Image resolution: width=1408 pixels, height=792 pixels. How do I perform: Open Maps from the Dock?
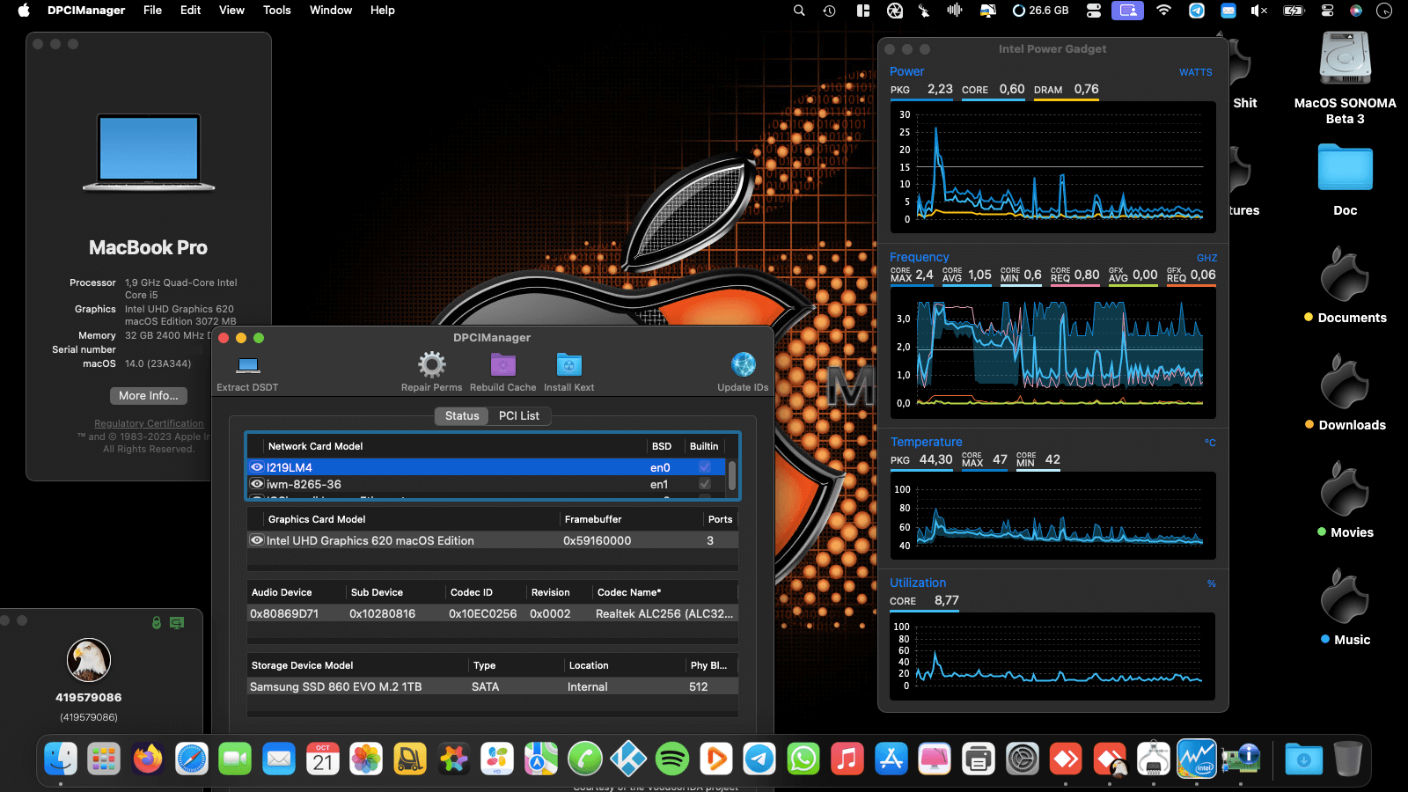tap(541, 759)
